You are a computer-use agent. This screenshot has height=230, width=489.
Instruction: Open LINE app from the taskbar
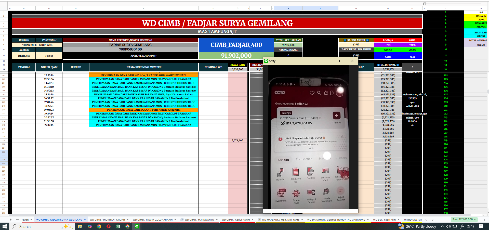click(137, 226)
